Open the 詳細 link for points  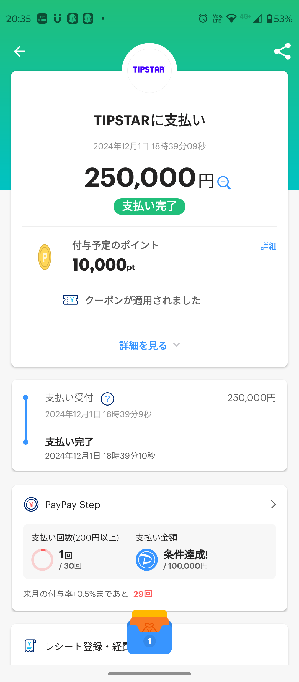click(268, 246)
